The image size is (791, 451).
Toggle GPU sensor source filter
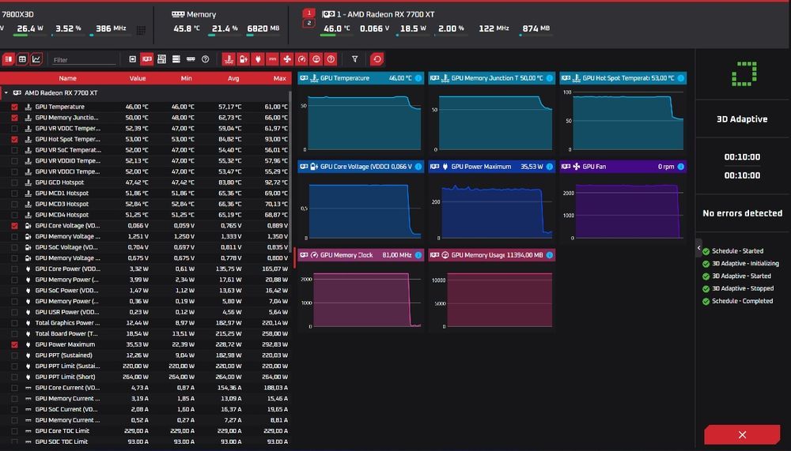[147, 59]
